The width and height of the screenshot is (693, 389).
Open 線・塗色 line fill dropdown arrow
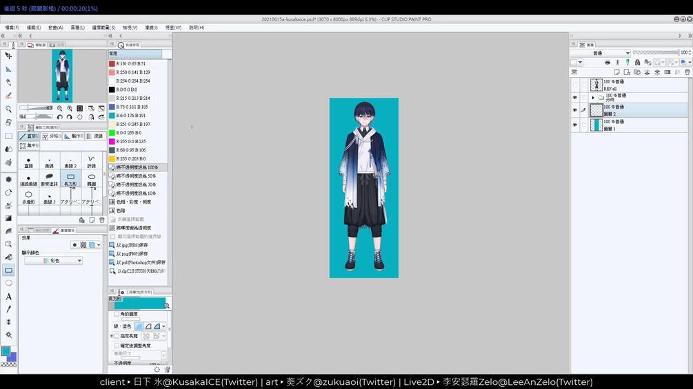pos(163,326)
